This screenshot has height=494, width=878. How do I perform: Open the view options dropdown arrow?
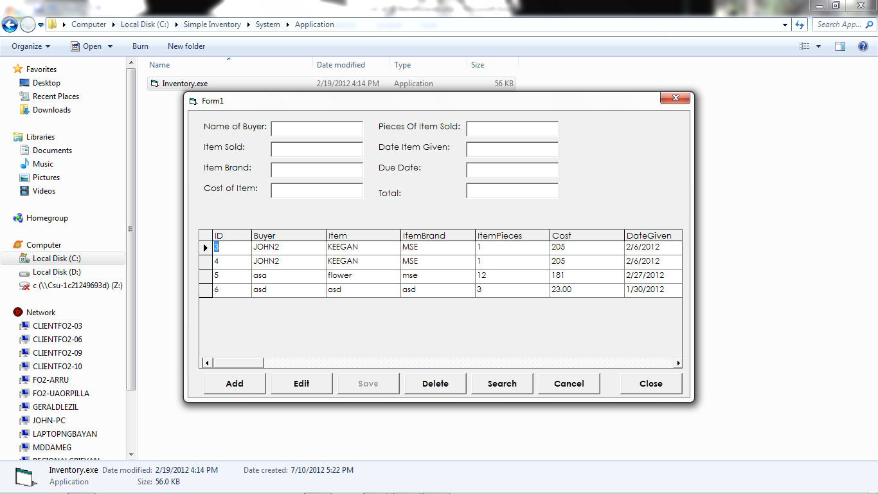[x=818, y=46]
